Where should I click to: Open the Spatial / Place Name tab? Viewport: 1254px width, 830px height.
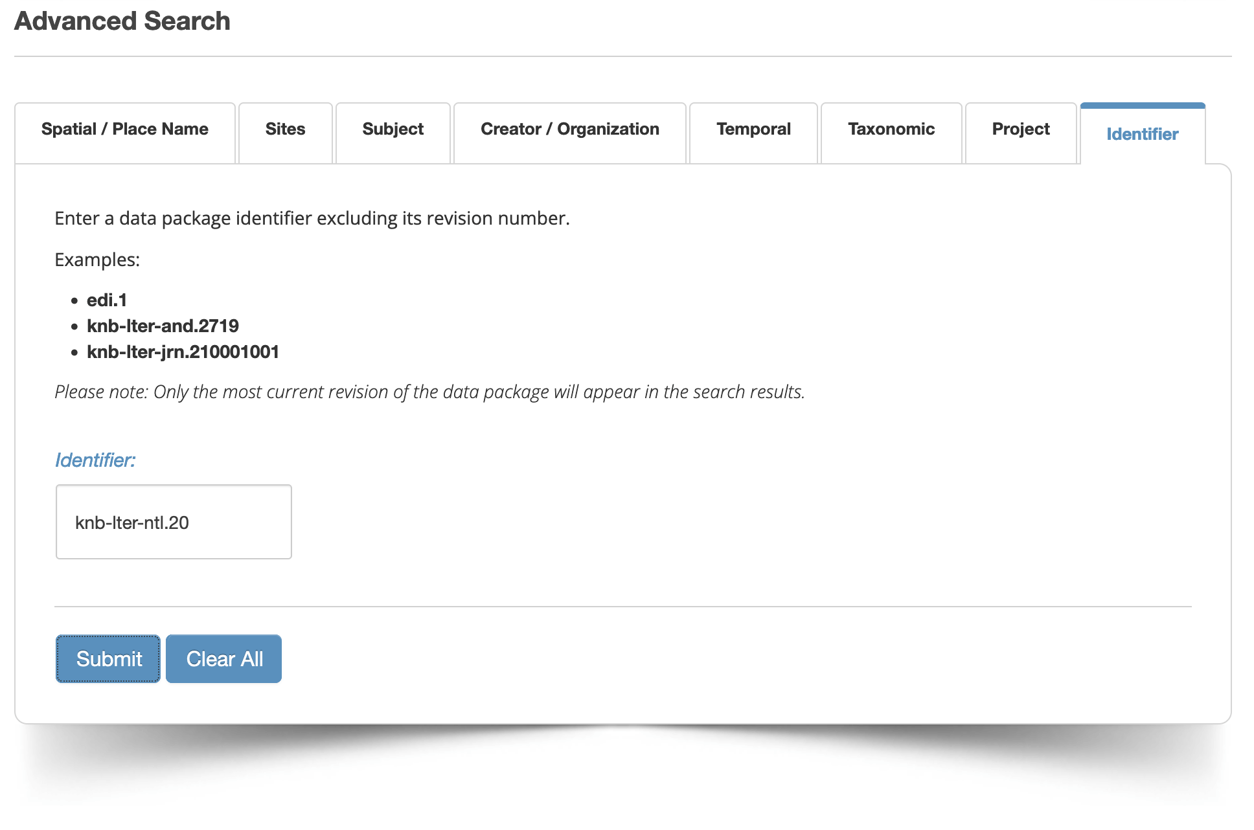point(125,132)
